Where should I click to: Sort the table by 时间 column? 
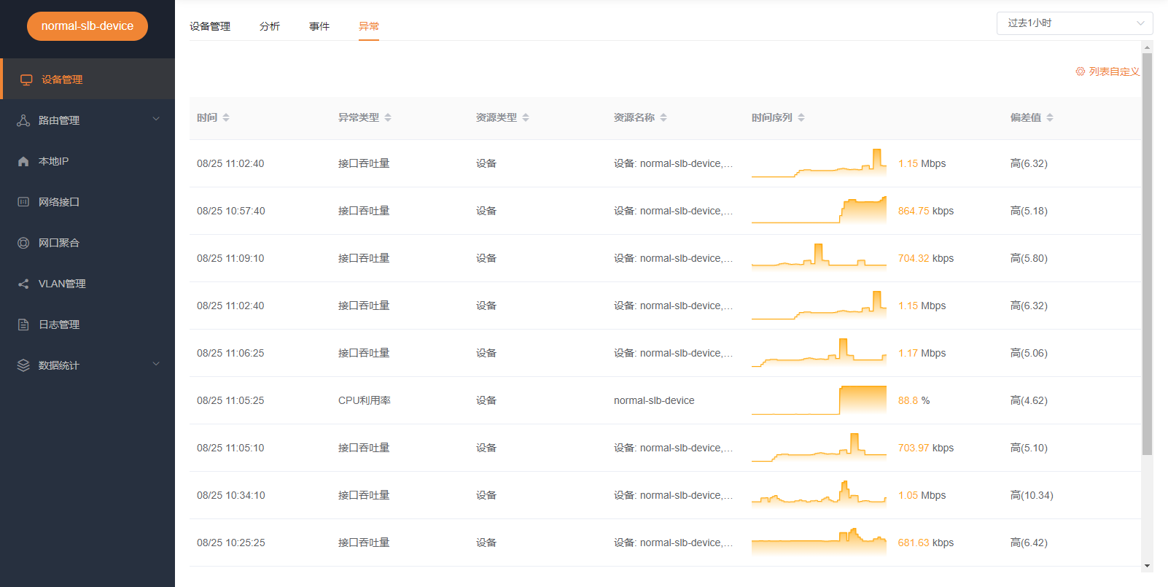(226, 117)
